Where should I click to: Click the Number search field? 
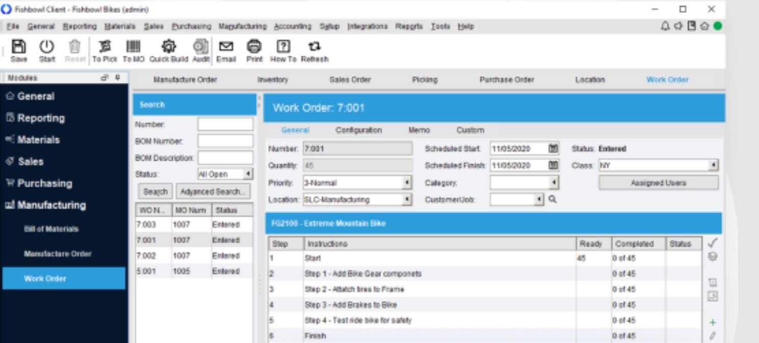click(225, 124)
